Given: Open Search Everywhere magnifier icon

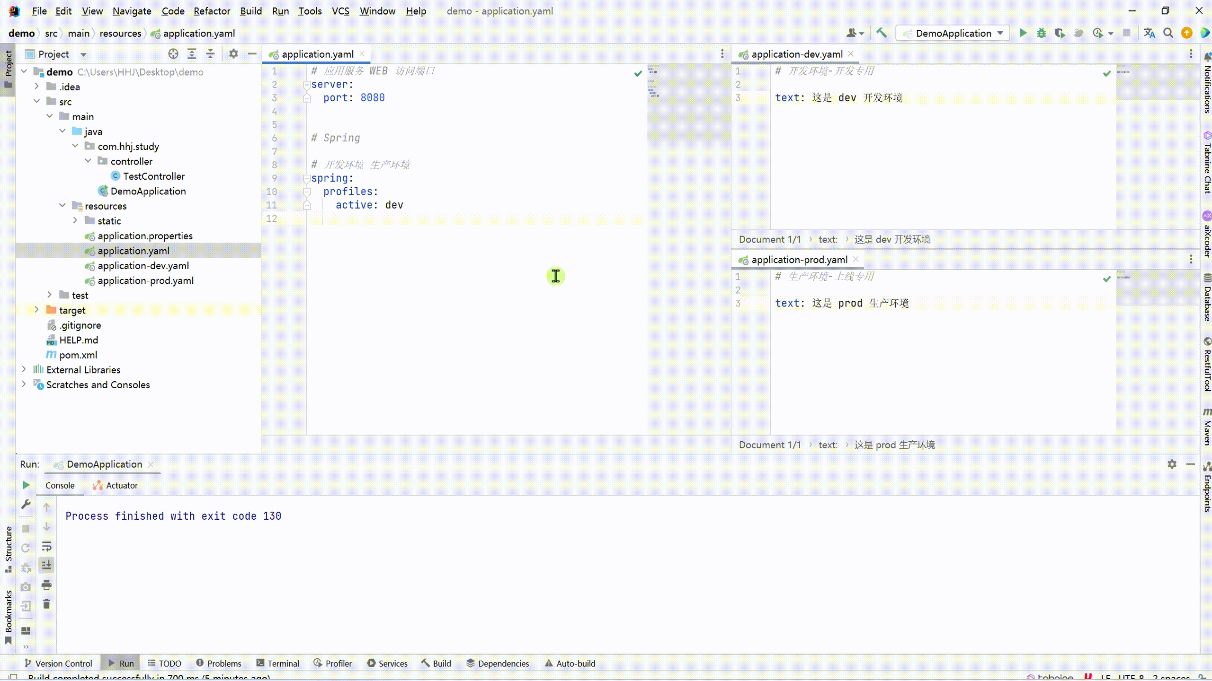Looking at the screenshot, I should click(1168, 33).
